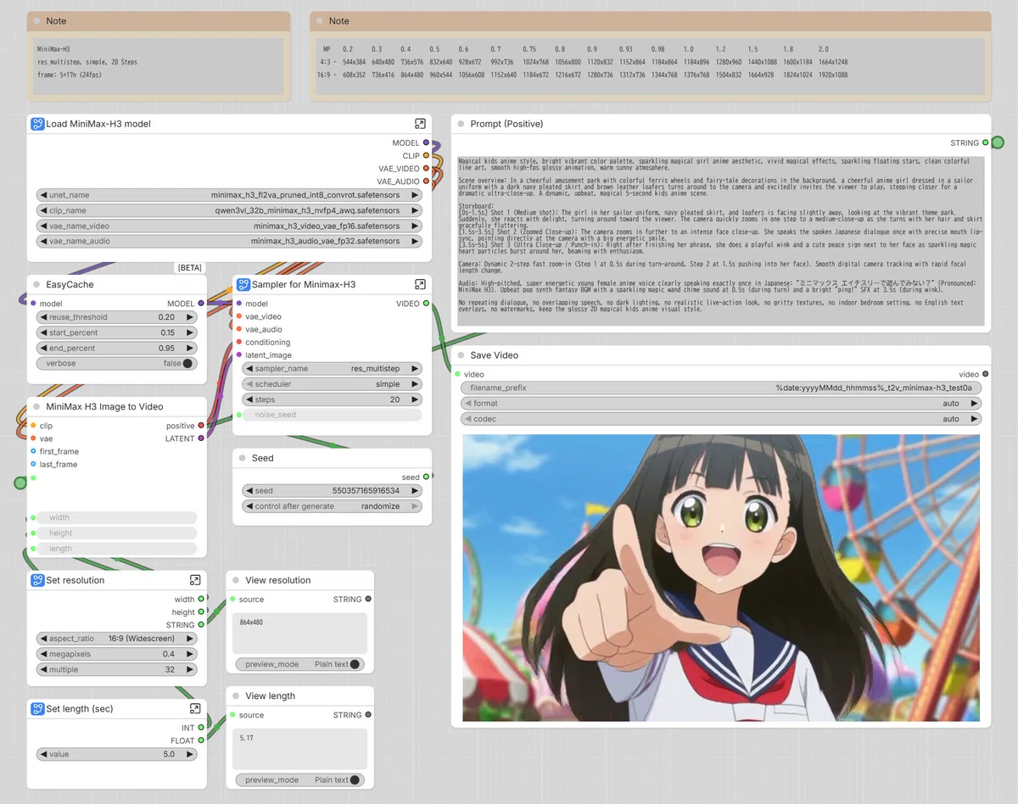Click the filename_prefix field in Save Video

tap(721, 388)
